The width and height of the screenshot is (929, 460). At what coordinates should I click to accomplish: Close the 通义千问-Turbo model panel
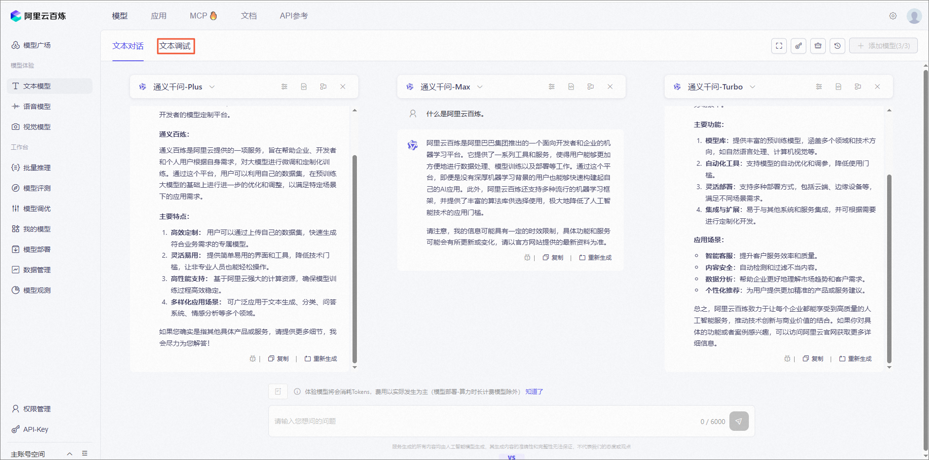point(877,87)
